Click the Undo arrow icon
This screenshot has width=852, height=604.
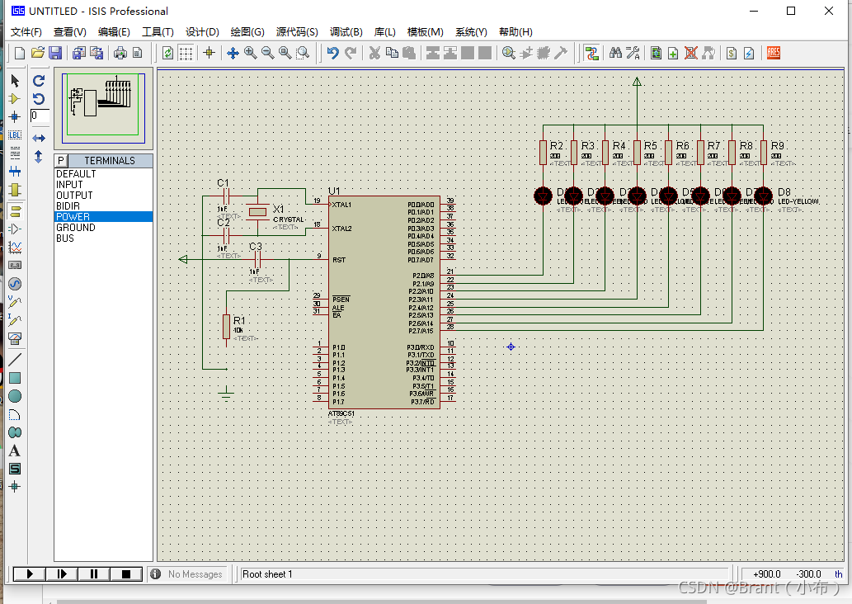(332, 53)
